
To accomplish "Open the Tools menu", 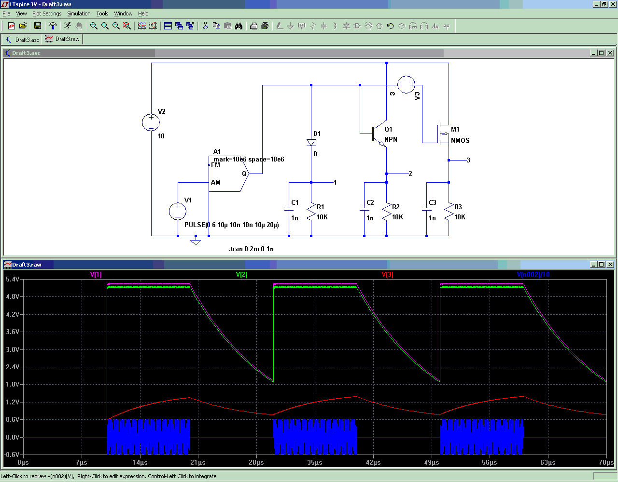I will coord(102,13).
